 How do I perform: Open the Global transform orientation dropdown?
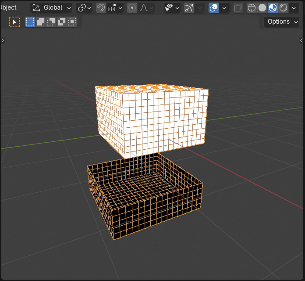point(51,8)
